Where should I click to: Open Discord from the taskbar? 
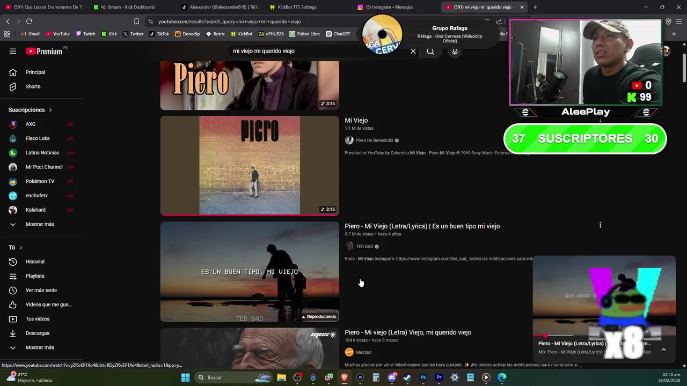pos(392,377)
